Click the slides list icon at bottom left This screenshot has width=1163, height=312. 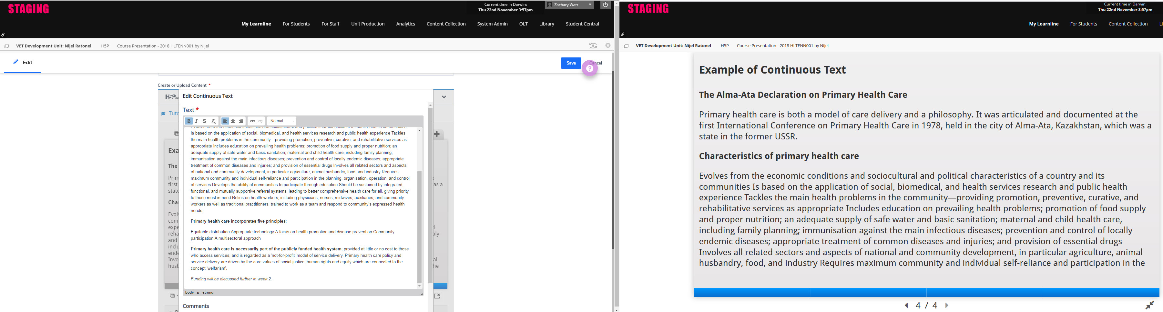172,296
